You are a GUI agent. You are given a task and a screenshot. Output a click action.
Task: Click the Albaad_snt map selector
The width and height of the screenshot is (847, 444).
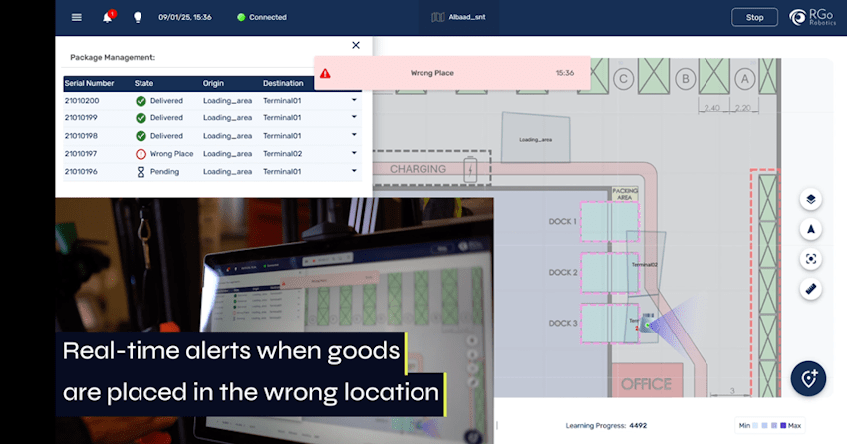point(458,17)
